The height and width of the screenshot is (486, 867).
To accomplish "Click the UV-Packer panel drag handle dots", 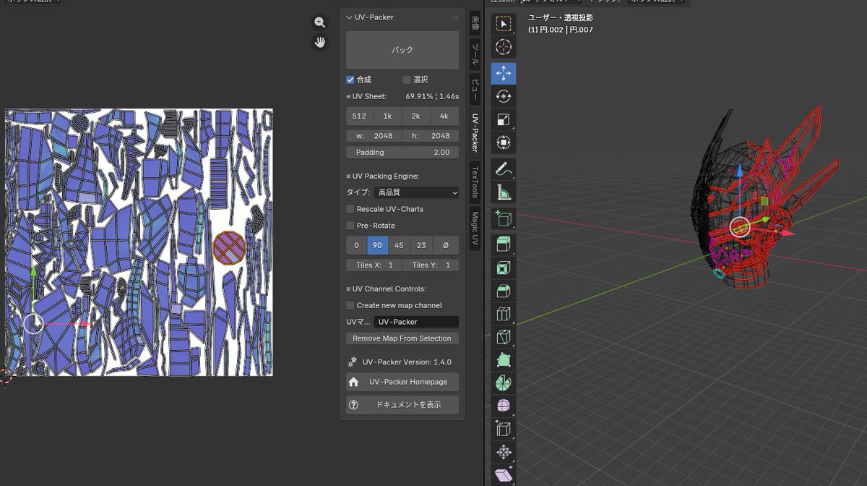I will pos(454,17).
